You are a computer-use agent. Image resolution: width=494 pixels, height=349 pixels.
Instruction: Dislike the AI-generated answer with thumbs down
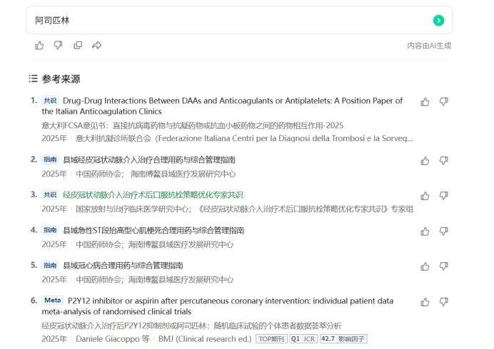tap(59, 46)
